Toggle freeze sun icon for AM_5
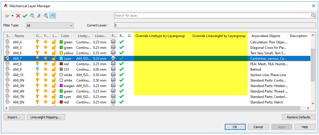 point(46,48)
